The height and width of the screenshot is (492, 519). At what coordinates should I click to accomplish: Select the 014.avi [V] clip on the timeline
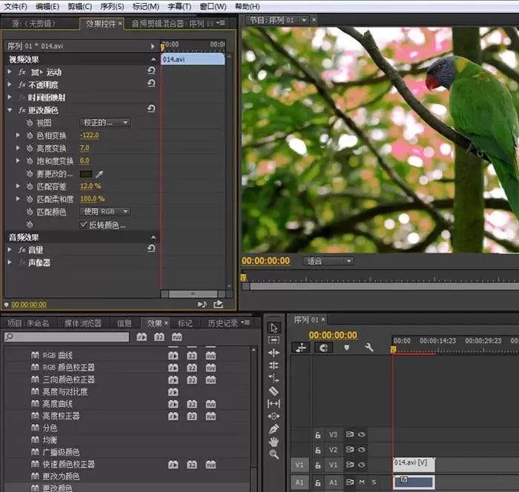pyautogui.click(x=413, y=464)
